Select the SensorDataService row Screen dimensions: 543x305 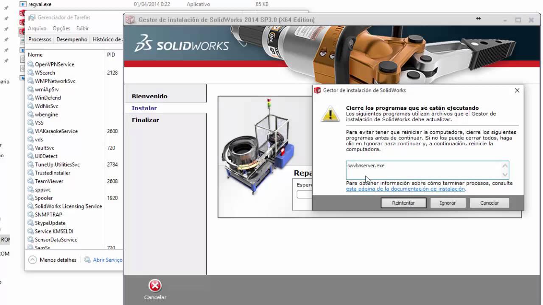click(74, 240)
